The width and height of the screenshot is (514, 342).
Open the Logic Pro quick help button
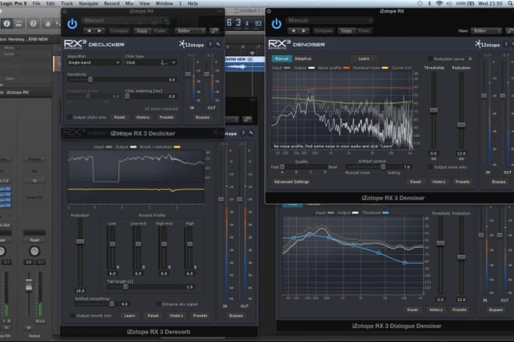tap(33, 23)
